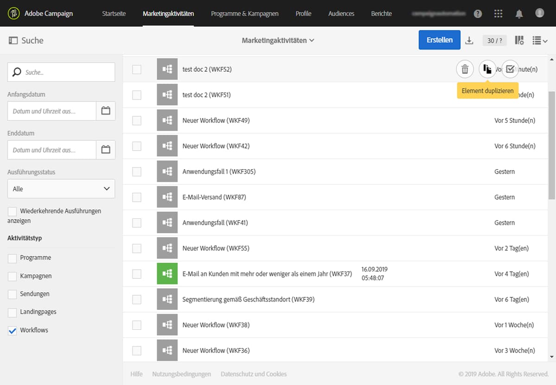View notifications via the bell icon
The image size is (556, 385).
coord(519,13)
